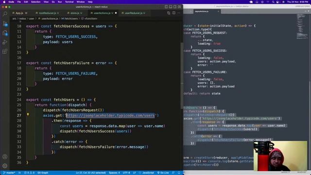Toggle the bottom panel in VS Code
The image size is (311, 175).
click(171, 7)
